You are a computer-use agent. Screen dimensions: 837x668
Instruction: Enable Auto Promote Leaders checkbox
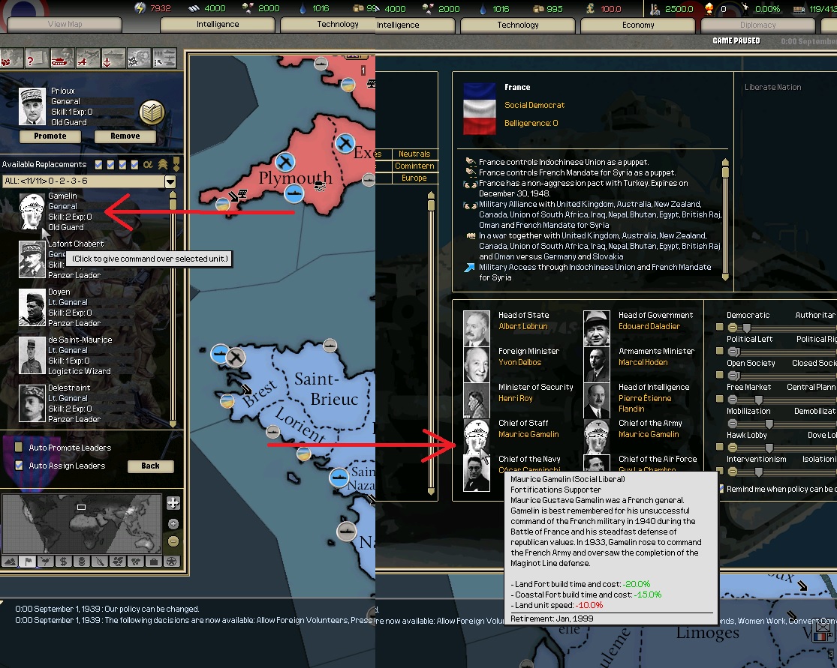coord(19,448)
